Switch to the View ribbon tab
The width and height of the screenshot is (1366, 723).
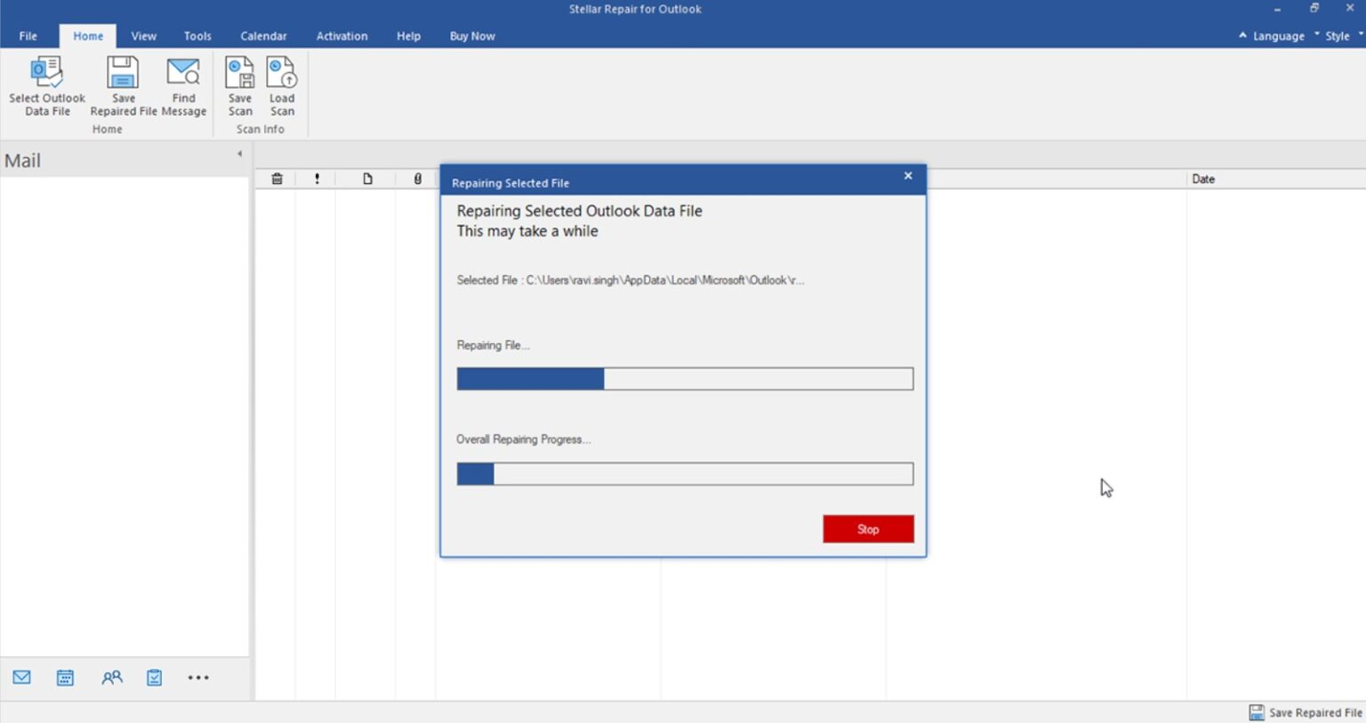[x=143, y=36]
